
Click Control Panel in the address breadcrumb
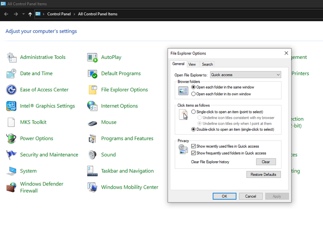click(59, 14)
